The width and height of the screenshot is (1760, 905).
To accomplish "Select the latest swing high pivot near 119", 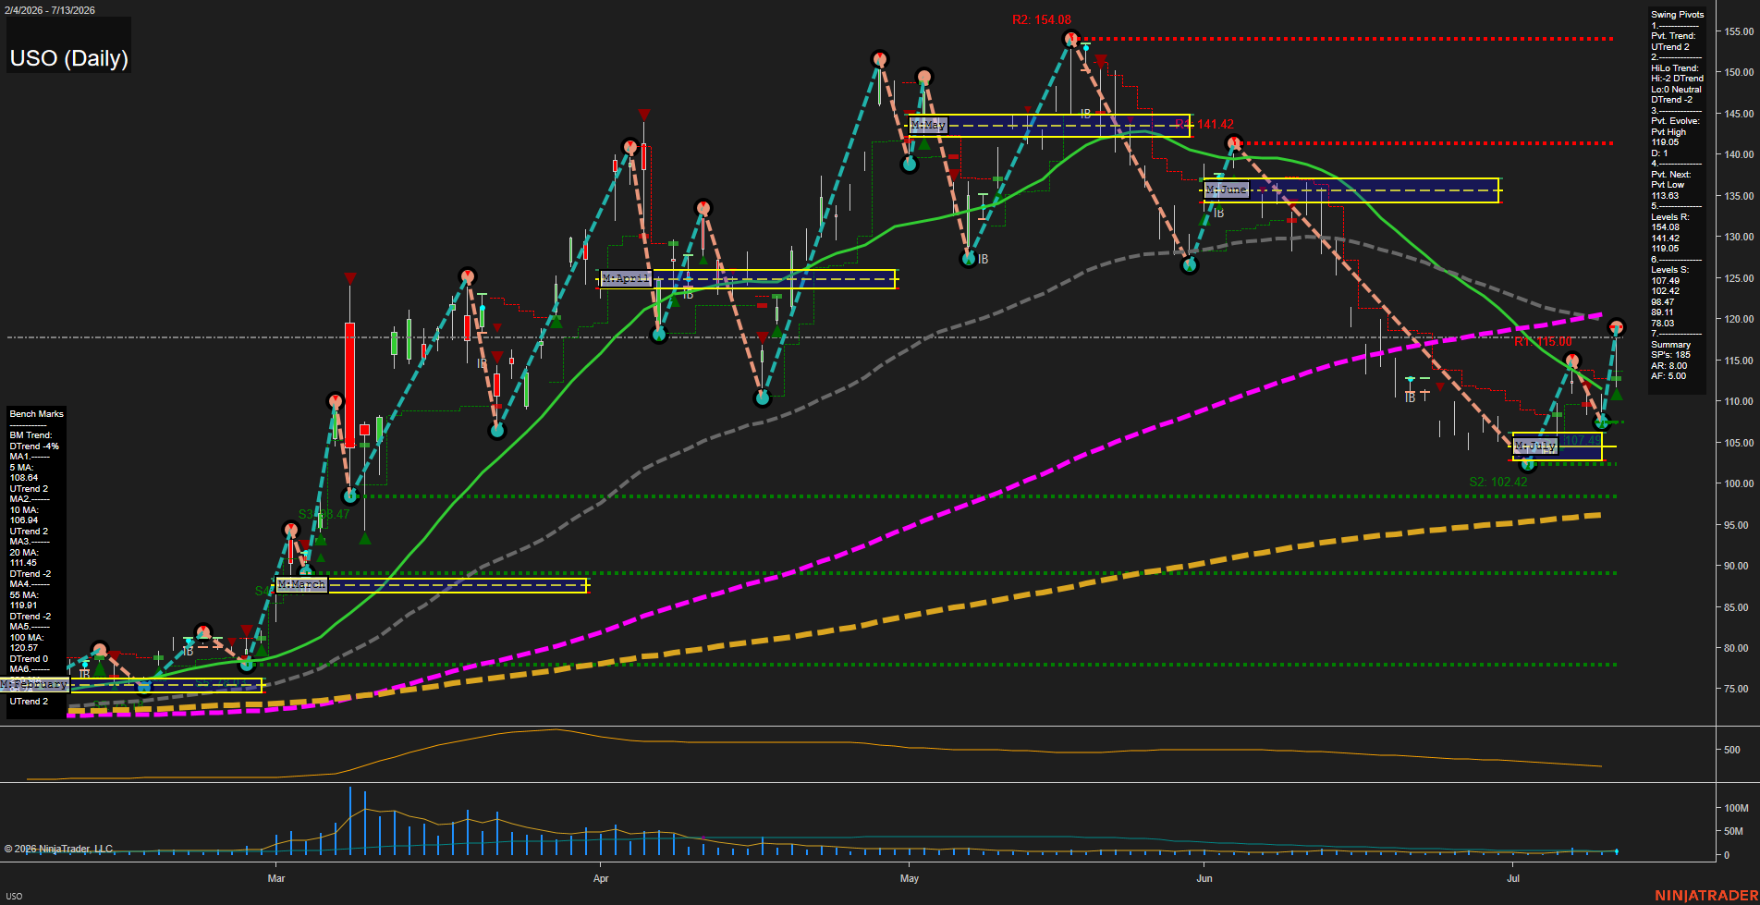I will point(1616,327).
